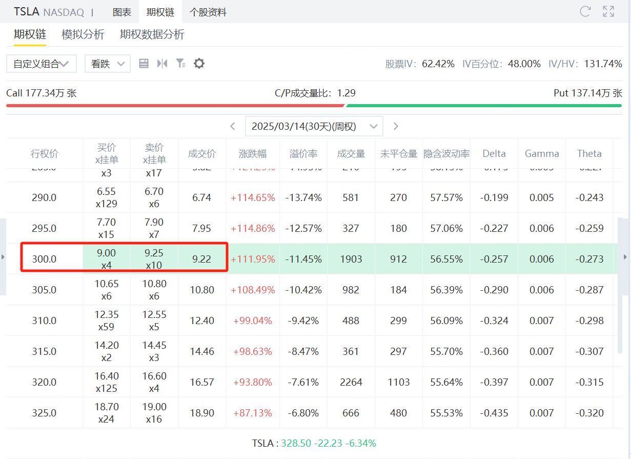Open the 看跌 option type dropdown
This screenshot has height=459, width=631.
(108, 64)
